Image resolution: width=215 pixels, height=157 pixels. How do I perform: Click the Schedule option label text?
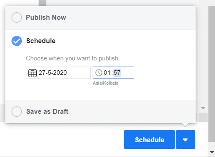[x=41, y=41]
